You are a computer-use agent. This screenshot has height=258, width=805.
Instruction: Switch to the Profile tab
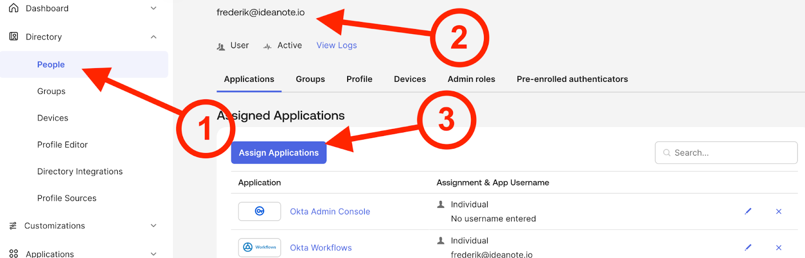click(359, 79)
